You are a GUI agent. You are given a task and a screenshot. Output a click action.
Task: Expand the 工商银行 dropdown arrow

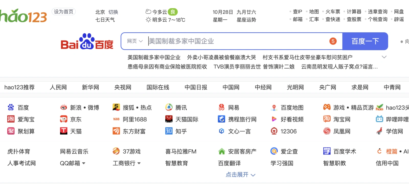tap(139, 163)
